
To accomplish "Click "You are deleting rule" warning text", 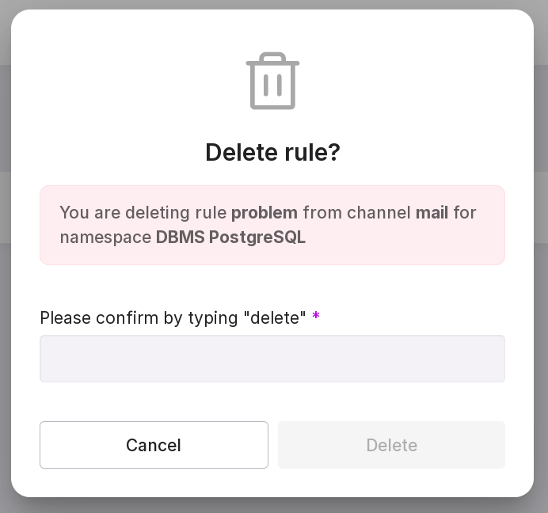I will pyautogui.click(x=143, y=213).
